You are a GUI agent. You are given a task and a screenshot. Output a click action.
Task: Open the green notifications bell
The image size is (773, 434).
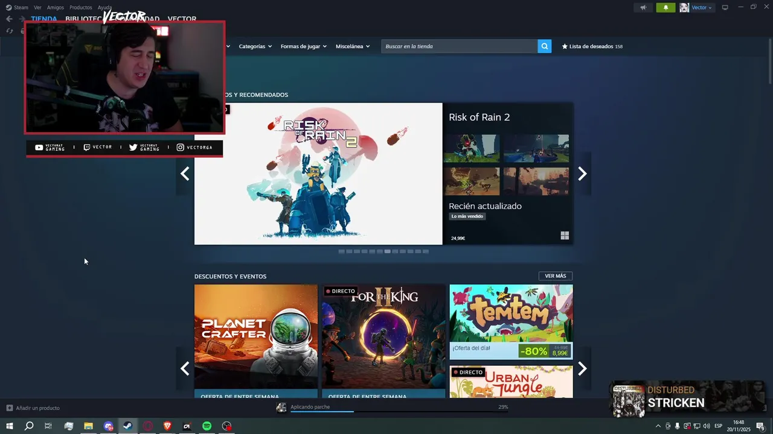666,7
